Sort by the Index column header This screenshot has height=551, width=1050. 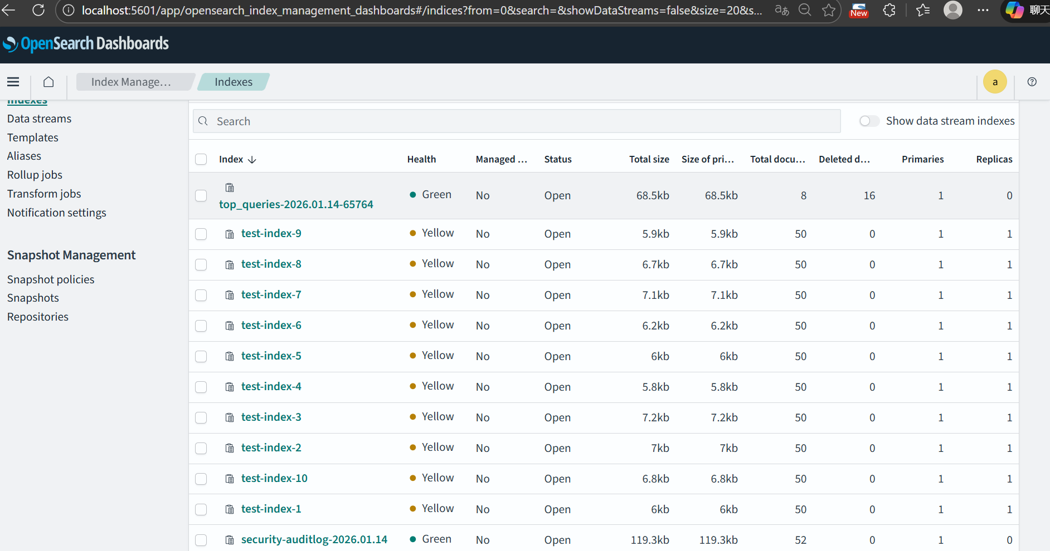tap(237, 159)
